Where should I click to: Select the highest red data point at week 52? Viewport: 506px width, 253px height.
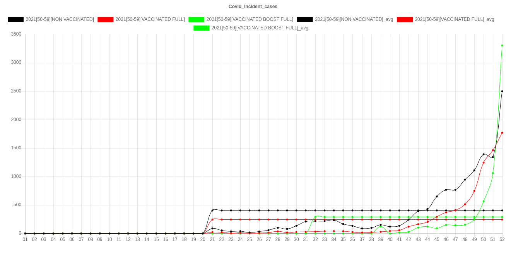(x=502, y=133)
